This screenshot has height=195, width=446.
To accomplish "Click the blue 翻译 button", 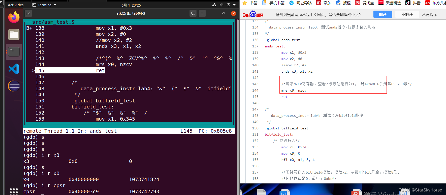I will [x=383, y=14].
